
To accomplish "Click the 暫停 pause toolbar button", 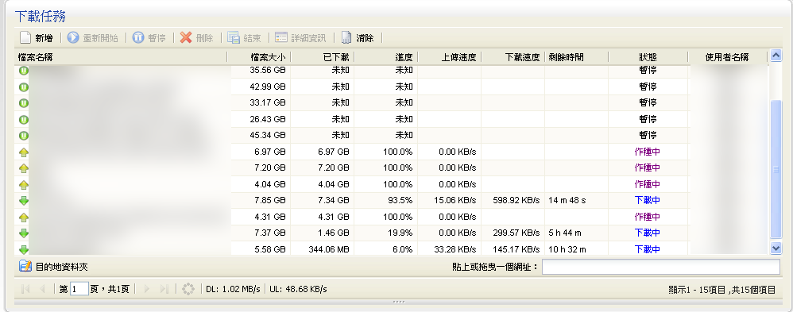I will (x=149, y=38).
